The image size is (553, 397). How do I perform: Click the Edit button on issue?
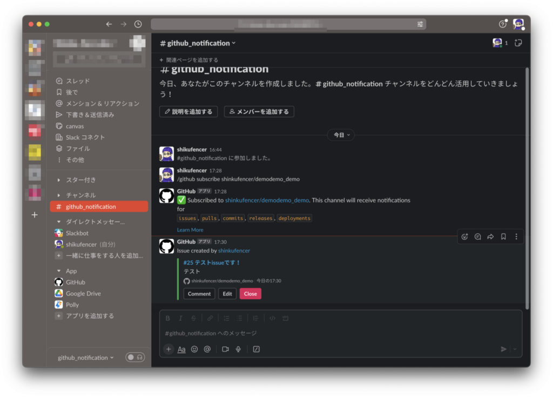click(227, 294)
